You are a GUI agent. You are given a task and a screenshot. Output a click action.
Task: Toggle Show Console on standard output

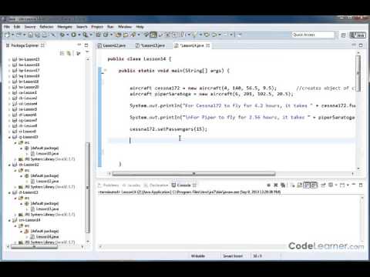pyautogui.click(x=307, y=185)
